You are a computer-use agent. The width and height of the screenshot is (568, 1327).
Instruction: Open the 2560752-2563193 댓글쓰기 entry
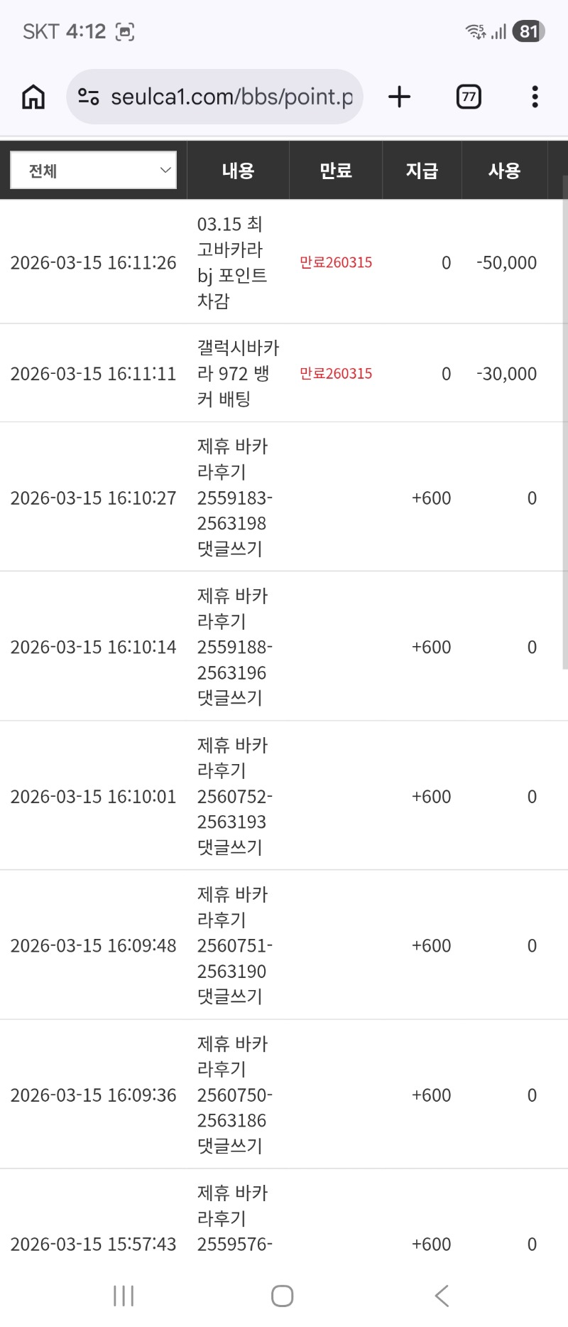(233, 796)
